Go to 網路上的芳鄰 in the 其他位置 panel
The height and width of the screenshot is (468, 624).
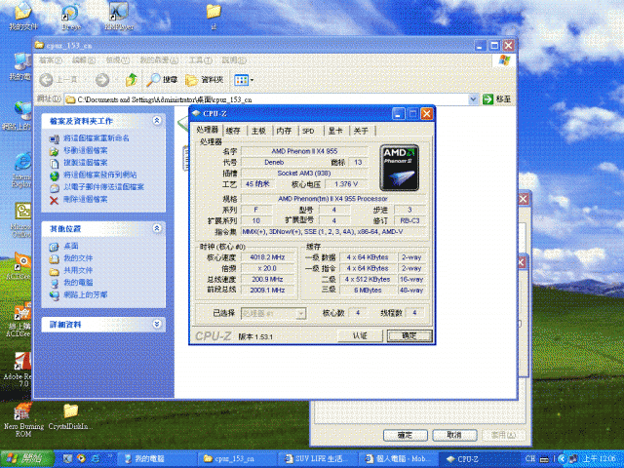click(x=86, y=294)
